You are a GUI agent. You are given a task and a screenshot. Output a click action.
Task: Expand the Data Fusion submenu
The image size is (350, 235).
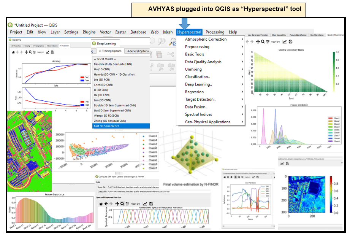(211, 107)
